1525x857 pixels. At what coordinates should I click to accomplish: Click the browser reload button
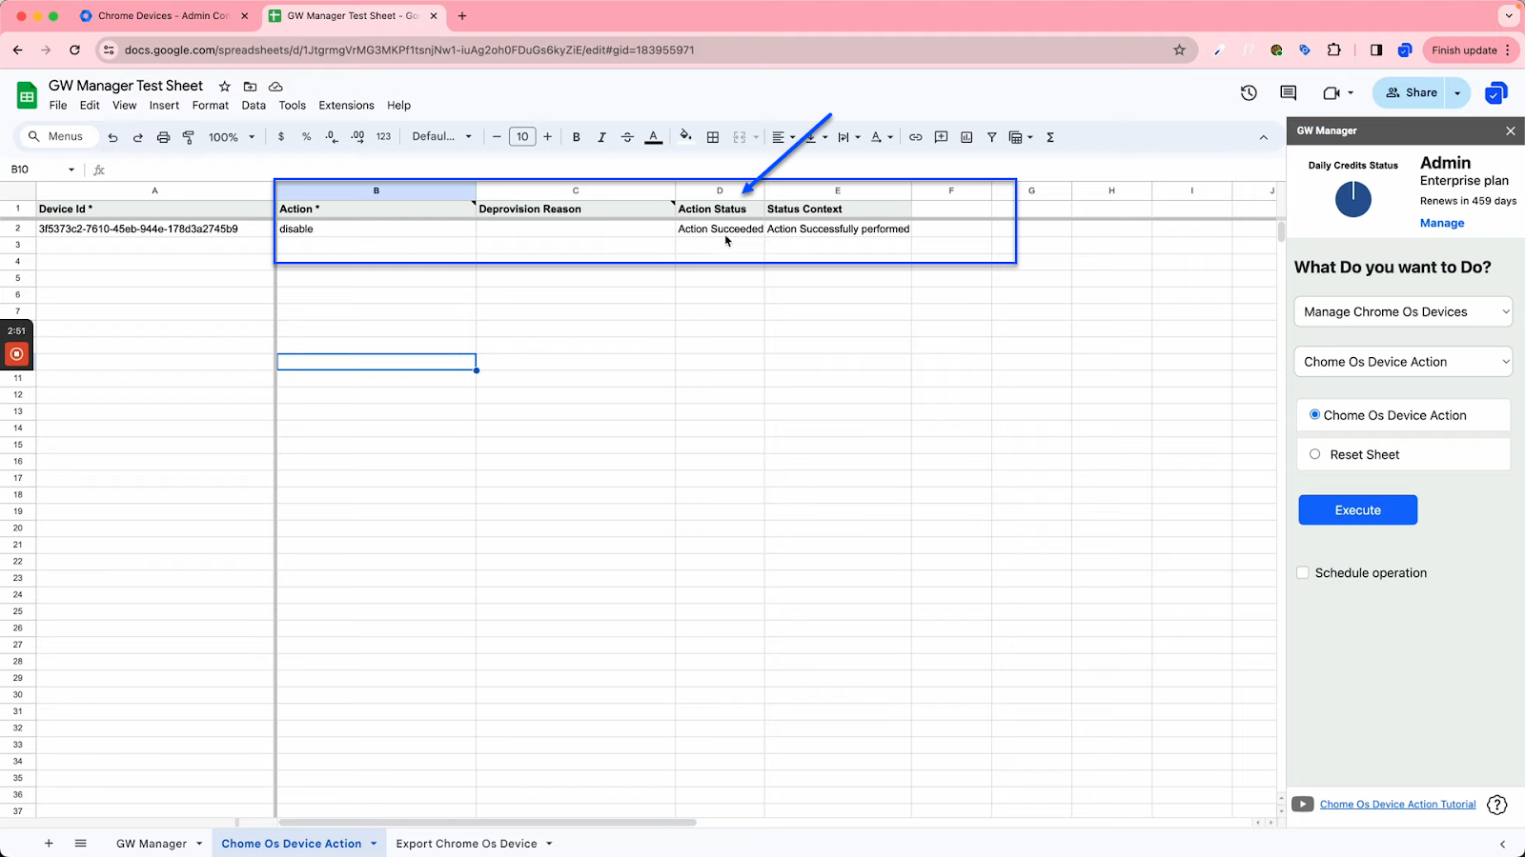coord(74,50)
